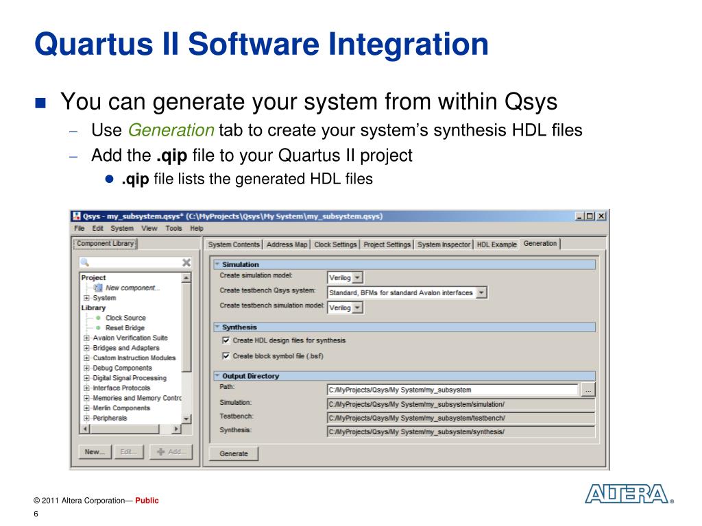The width and height of the screenshot is (702, 526).
Task: Toggle Create HDL design files for synthesis
Action: [x=226, y=340]
